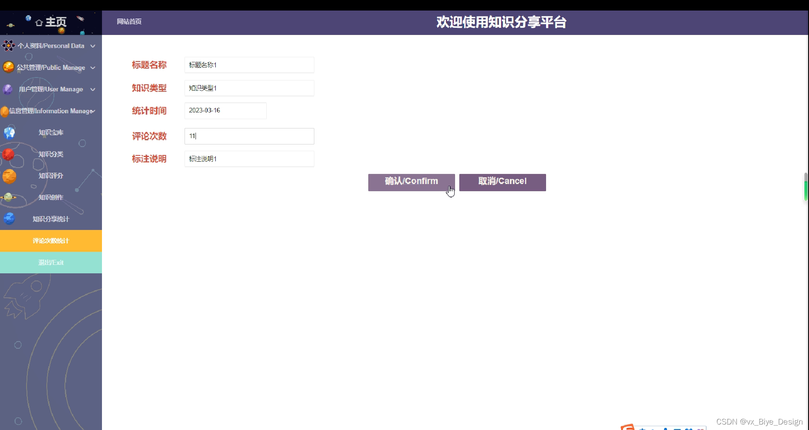The width and height of the screenshot is (809, 430).
Task: Click the 评论次数 field label
Action: coord(149,136)
